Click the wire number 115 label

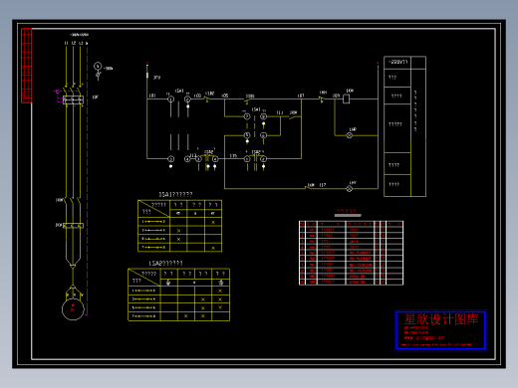coord(233,155)
